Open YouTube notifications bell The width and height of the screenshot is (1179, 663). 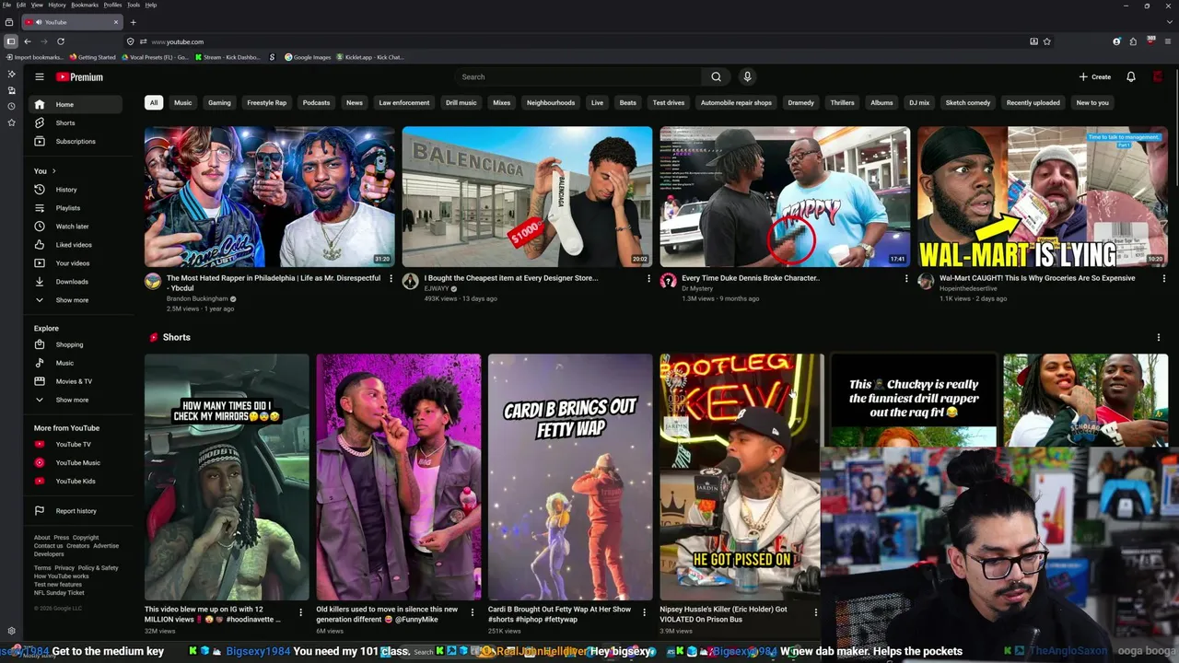click(1131, 77)
